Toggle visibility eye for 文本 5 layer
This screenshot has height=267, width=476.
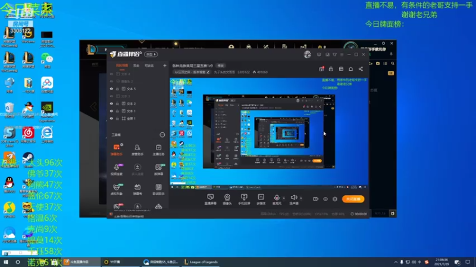pyautogui.click(x=111, y=88)
